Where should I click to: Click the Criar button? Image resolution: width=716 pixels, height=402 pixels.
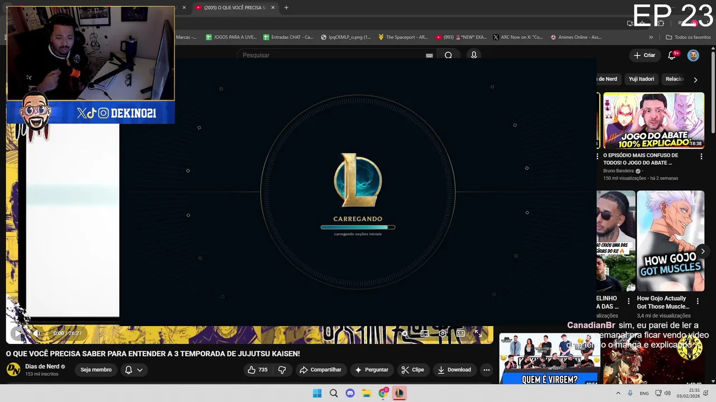tap(644, 55)
